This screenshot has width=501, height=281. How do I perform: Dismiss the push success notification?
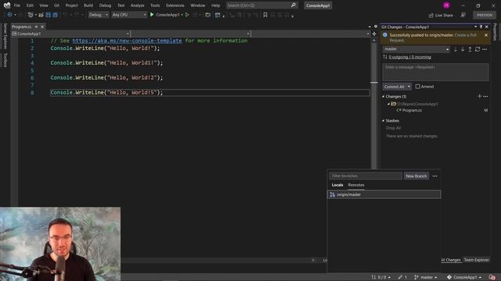[486, 35]
